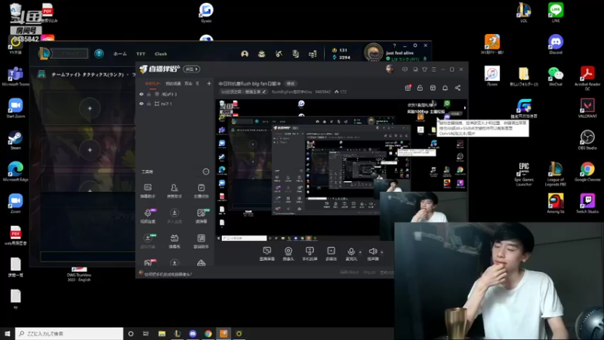The width and height of the screenshot is (604, 340).
Task: Open League profile 'just feel alive'
Action: (399, 53)
